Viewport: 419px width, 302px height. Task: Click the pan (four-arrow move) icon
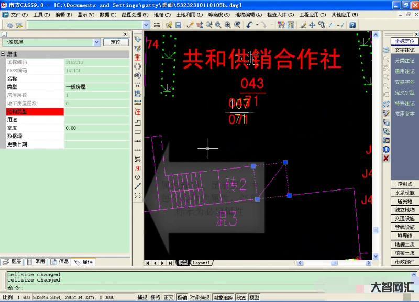point(312,25)
